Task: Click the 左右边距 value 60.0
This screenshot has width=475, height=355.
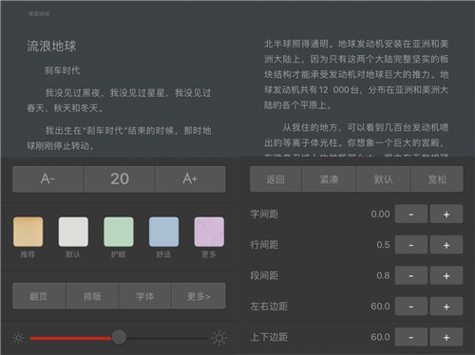Action: 380,307
